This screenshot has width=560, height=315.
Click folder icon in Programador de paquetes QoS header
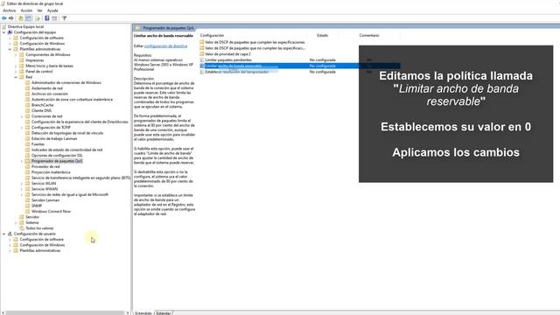click(x=137, y=28)
